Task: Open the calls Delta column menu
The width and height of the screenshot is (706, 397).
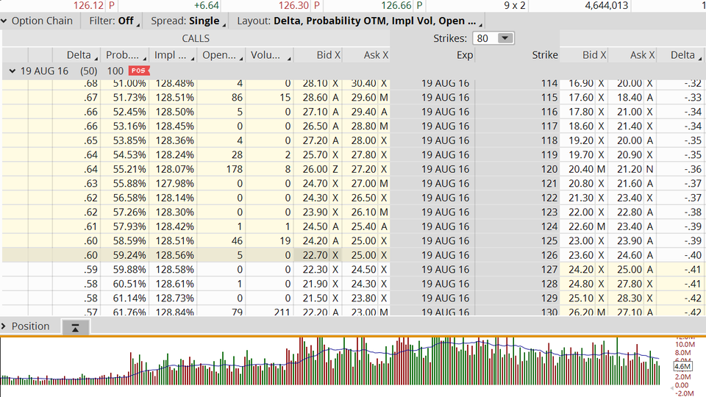Action: (x=96, y=57)
